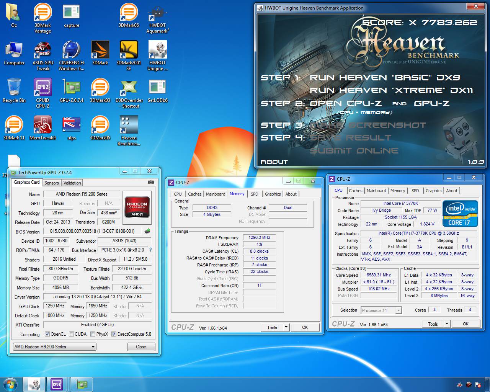Click Run Heaven "Basic" DX9

(385, 78)
